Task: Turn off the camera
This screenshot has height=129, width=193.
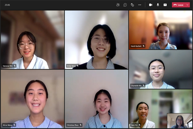Action: [151, 5]
